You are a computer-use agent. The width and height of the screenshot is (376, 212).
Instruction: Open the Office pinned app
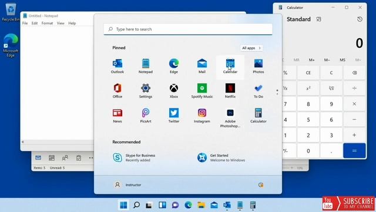(x=117, y=91)
